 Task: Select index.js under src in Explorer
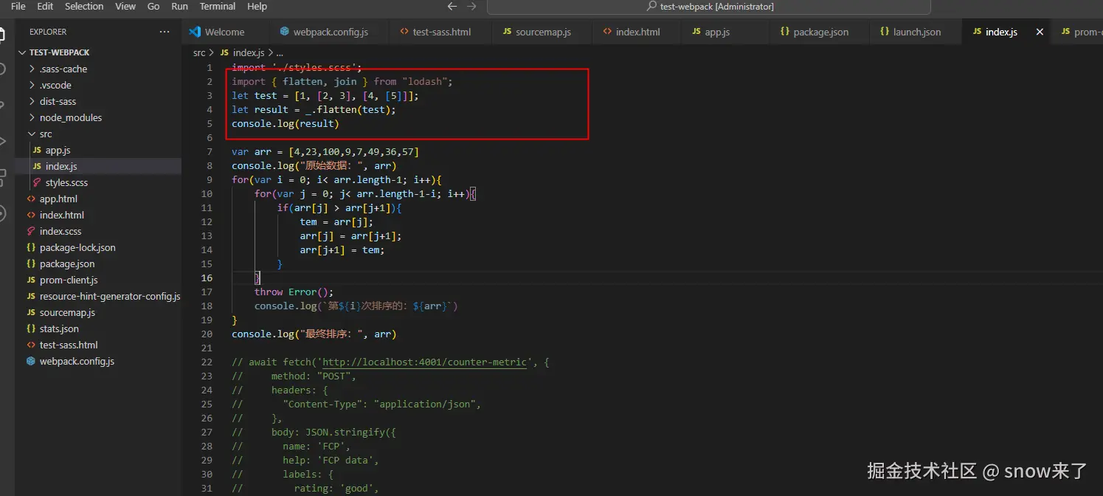click(98, 166)
